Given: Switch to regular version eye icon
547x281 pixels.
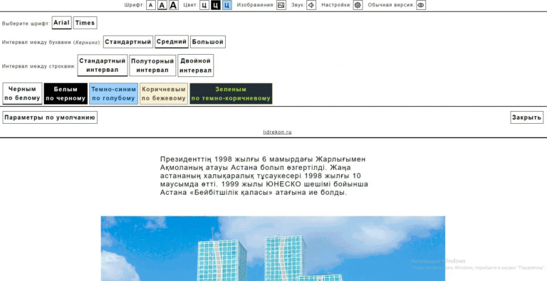Looking at the screenshot, I should click(x=421, y=5).
